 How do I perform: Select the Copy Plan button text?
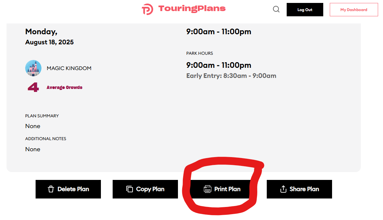pyautogui.click(x=150, y=189)
